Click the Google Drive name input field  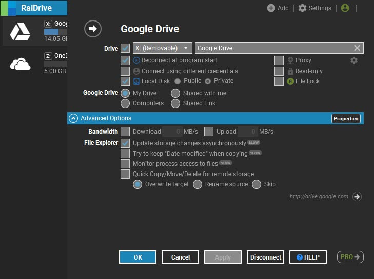pyautogui.click(x=279, y=48)
